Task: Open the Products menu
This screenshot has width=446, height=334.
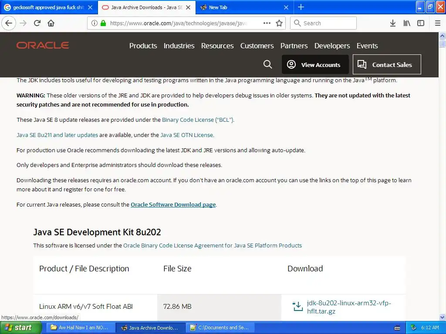Action: pos(143,46)
